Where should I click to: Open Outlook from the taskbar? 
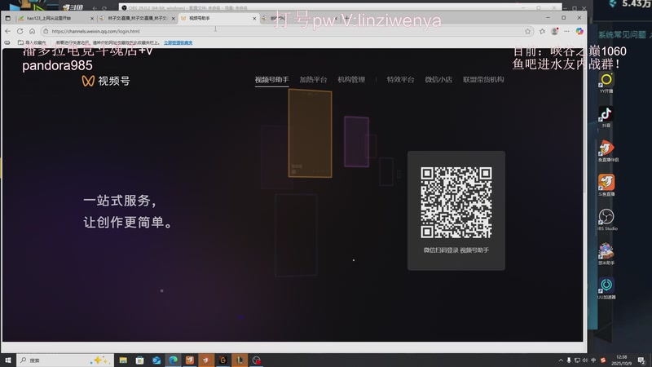(x=156, y=360)
